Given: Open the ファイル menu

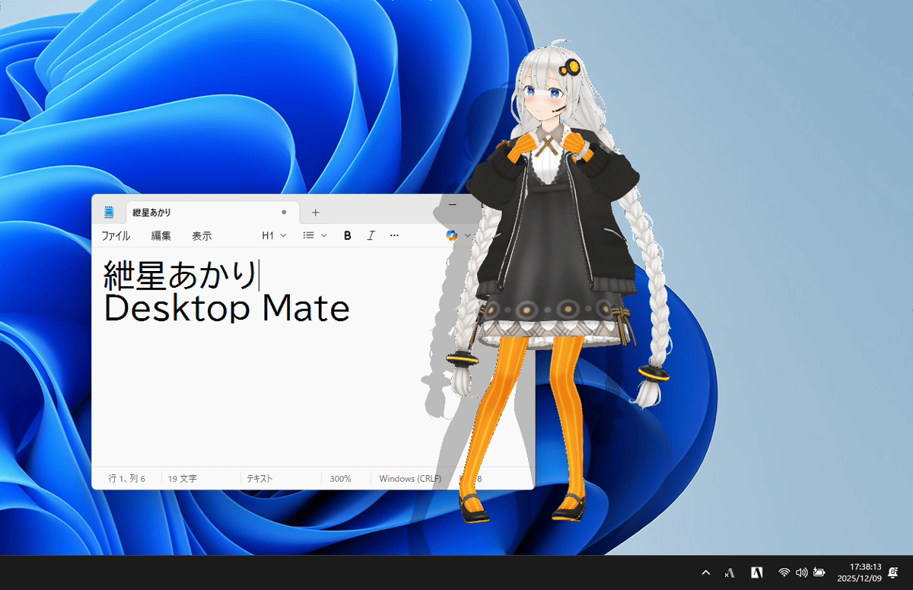Looking at the screenshot, I should coord(116,236).
